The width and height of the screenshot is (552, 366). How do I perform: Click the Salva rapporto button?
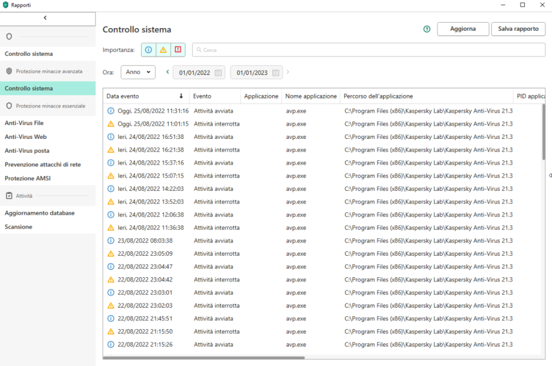click(518, 29)
